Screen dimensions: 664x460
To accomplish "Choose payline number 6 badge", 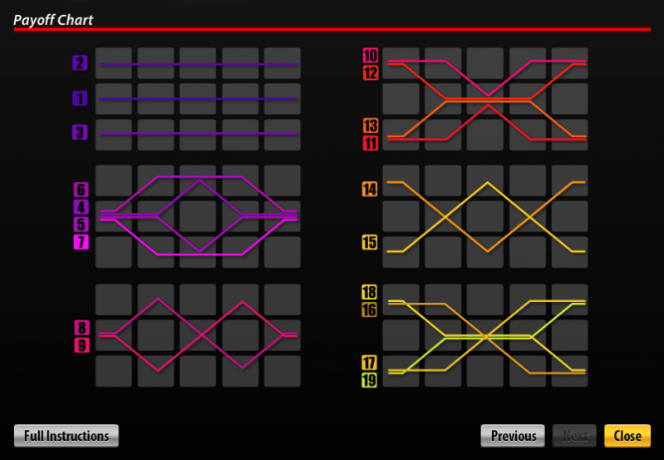I will tap(81, 190).
